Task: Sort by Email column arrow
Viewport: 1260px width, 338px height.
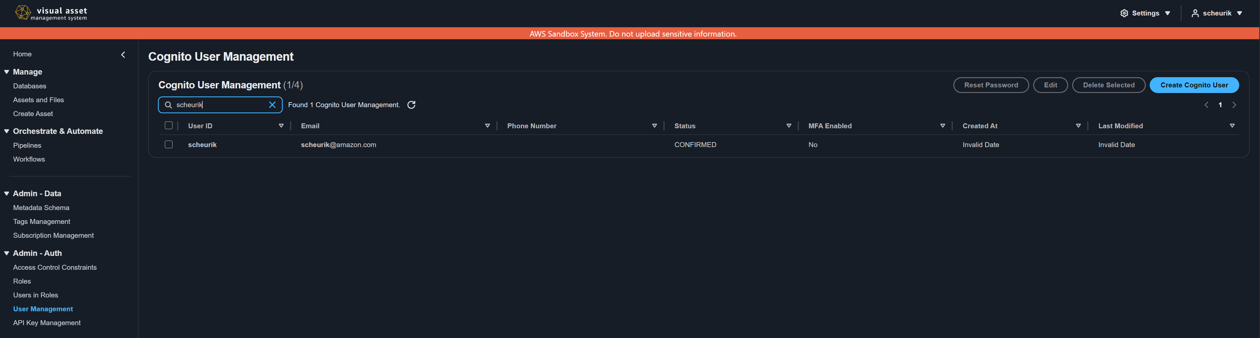Action: click(x=488, y=126)
